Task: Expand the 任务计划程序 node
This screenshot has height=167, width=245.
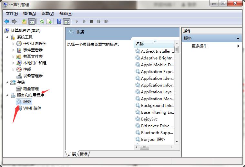Action: pos(13,44)
